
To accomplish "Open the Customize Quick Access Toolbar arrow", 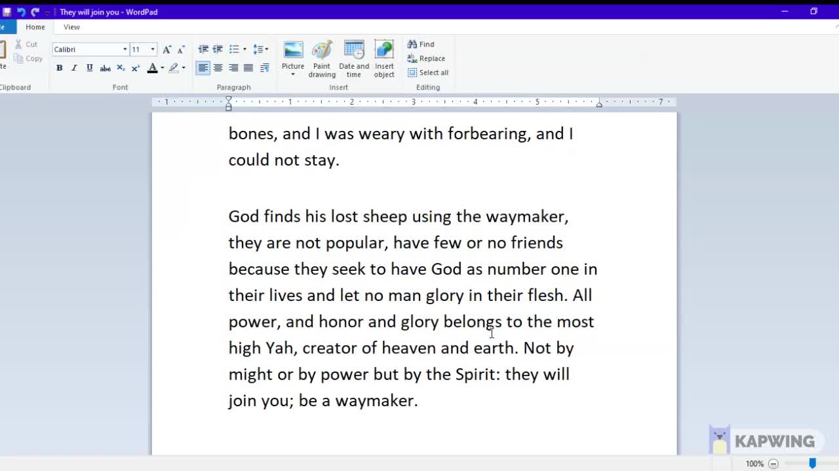I will 47,12.
